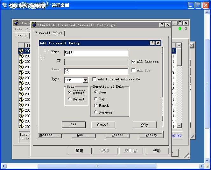Enable the All Ports checkbox
Image resolution: width=211 pixels, height=170 pixels.
(133, 70)
